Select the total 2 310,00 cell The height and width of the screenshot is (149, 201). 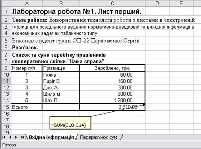112,107
